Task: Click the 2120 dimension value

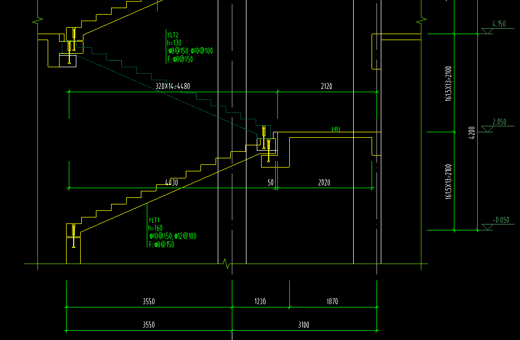Action: (x=327, y=86)
